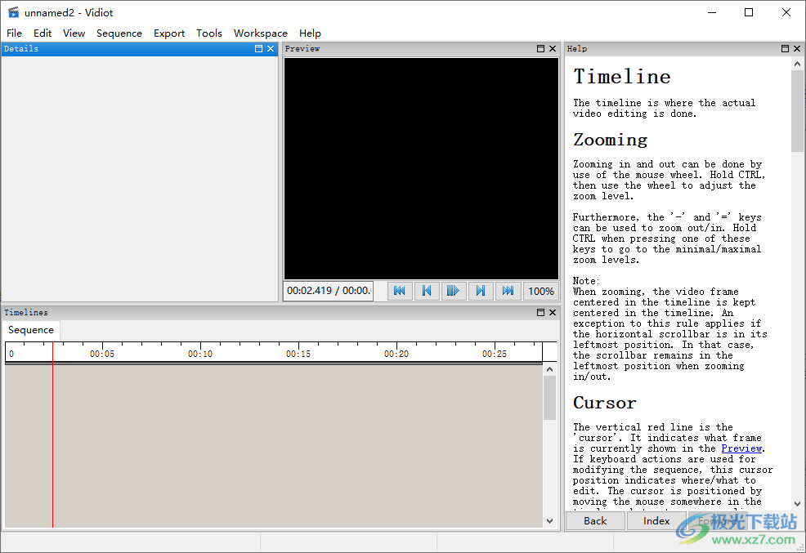Viewport: 806px width, 553px height.
Task: Click the Index button in Help
Action: [x=656, y=520]
